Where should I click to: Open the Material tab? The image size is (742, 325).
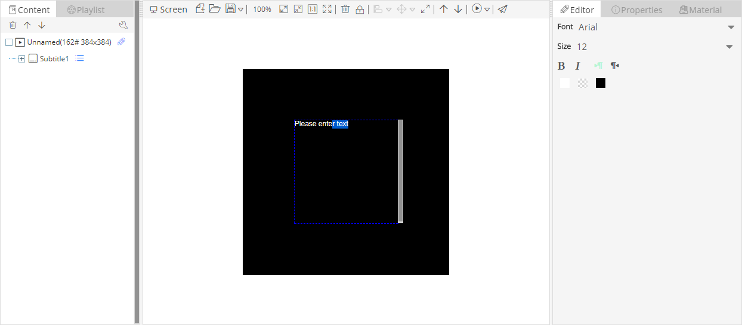tap(701, 10)
